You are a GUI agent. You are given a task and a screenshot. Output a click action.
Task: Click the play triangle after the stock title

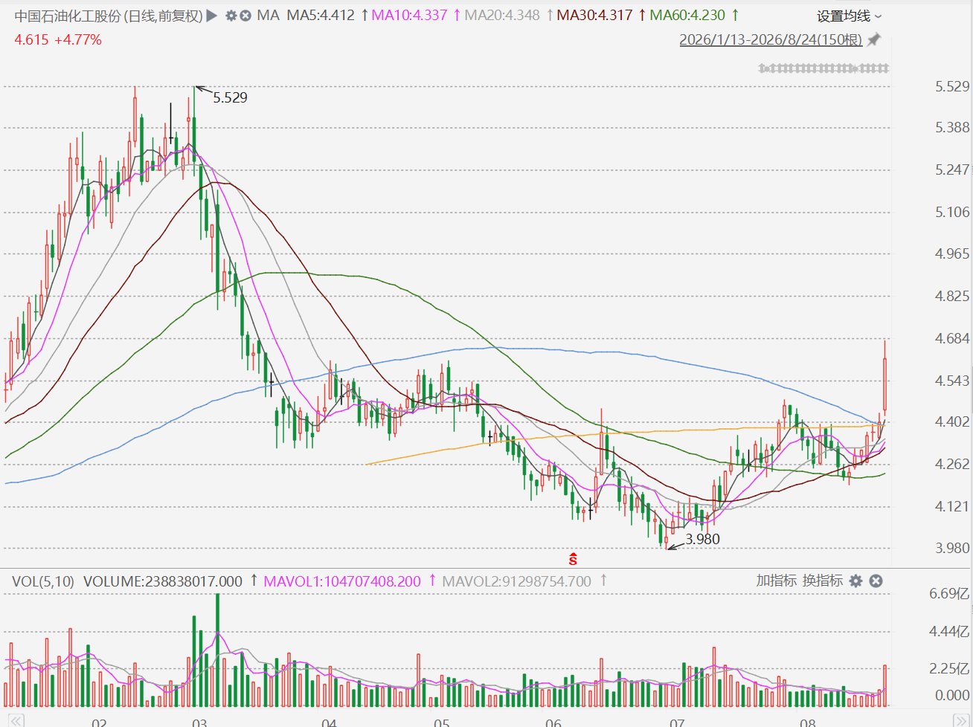[x=212, y=16]
